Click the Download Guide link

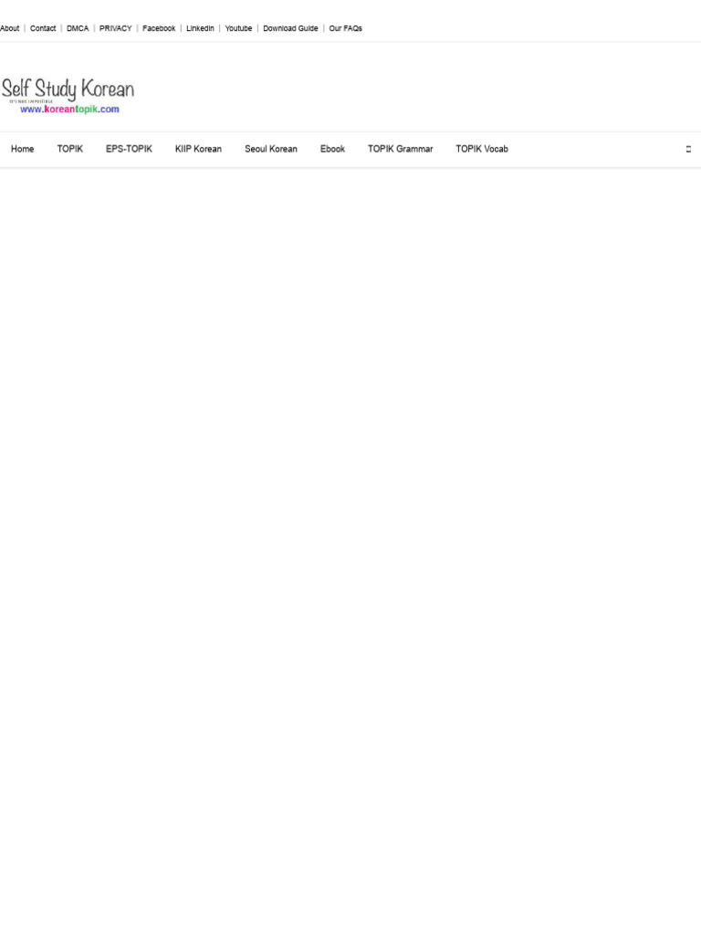click(290, 28)
